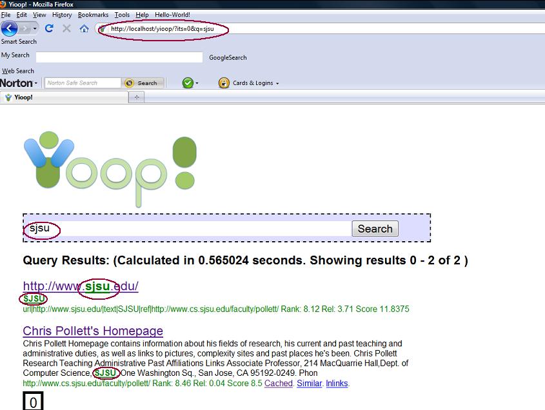545x410 pixels.
Task: Open the Cached link for Pollett result
Action: [x=279, y=383]
